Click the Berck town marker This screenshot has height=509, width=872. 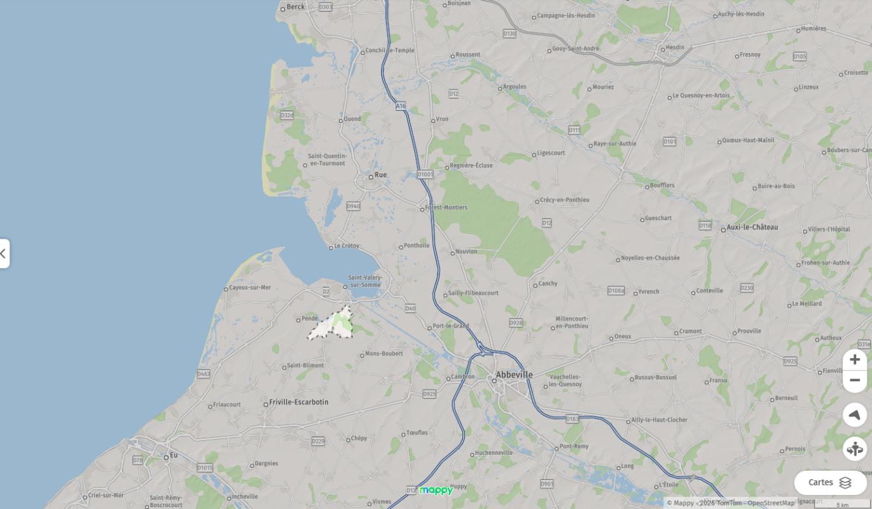(x=284, y=9)
